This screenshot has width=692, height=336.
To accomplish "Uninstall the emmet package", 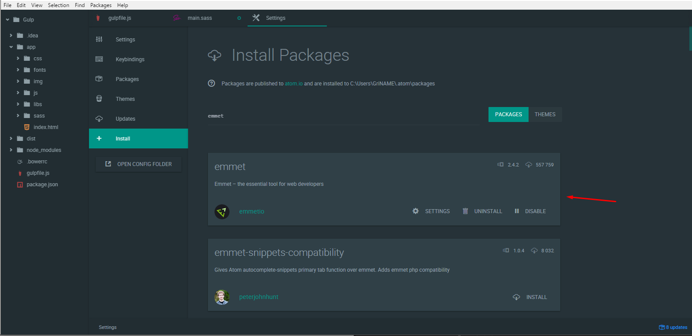I will tap(482, 211).
